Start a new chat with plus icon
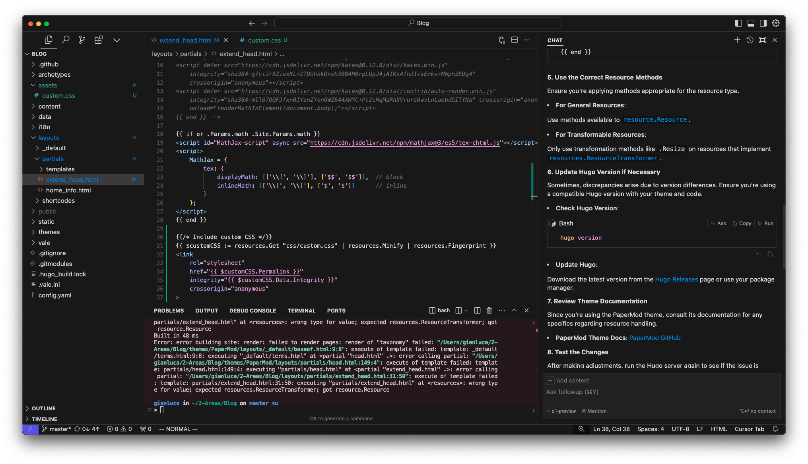This screenshot has height=464, width=808. tap(737, 40)
